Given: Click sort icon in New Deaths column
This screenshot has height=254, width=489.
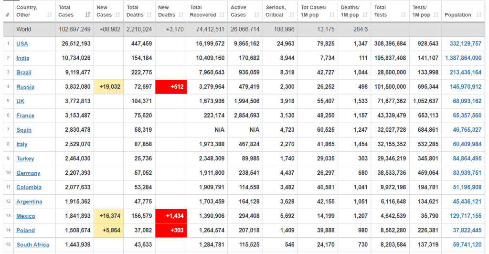Looking at the screenshot, I should tap(181, 15).
